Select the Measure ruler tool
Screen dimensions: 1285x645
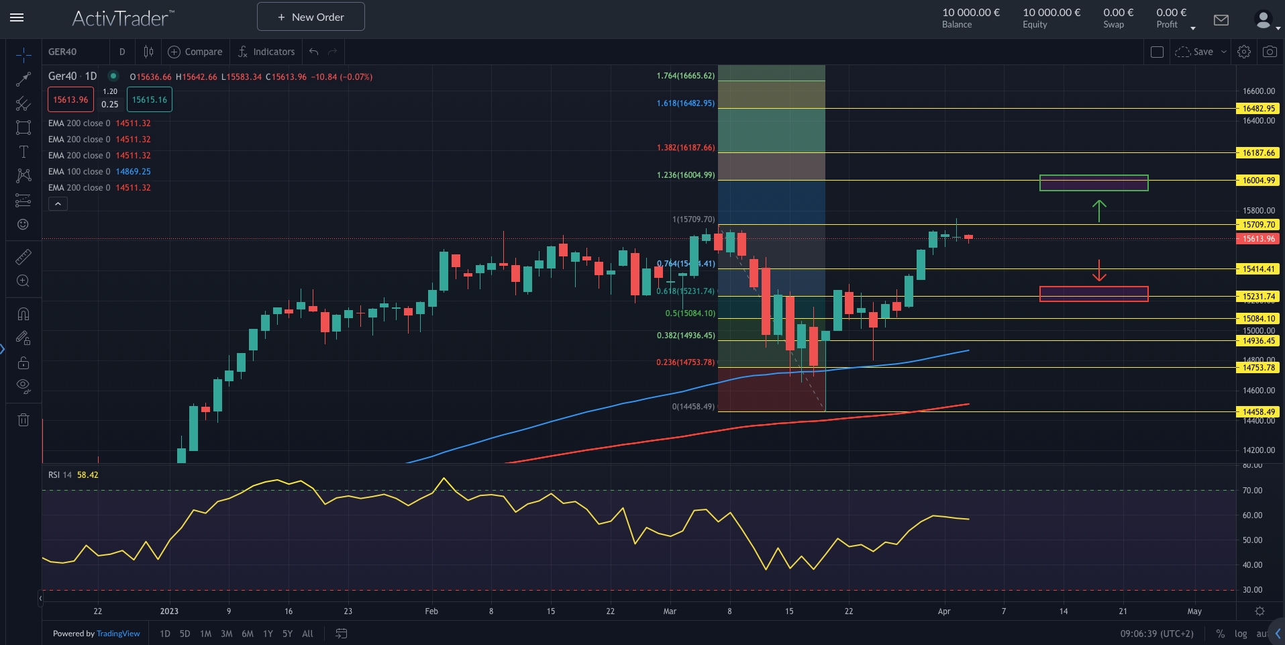[23, 256]
